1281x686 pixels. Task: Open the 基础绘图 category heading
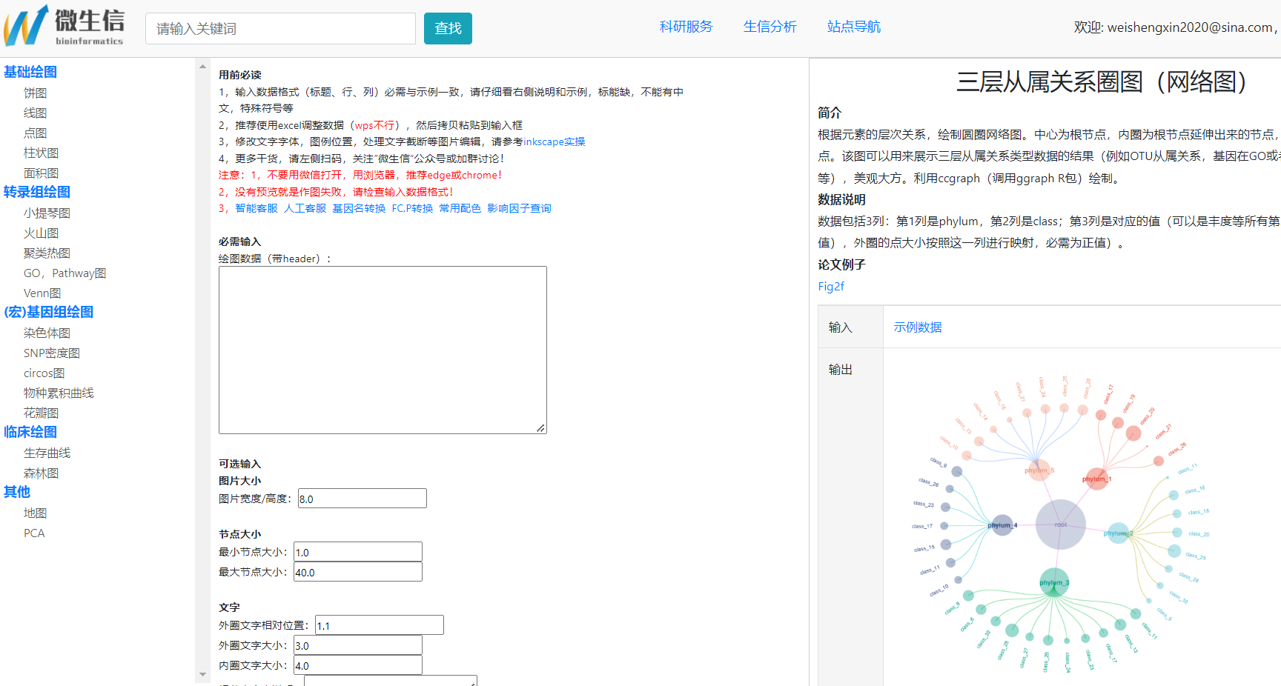point(30,72)
